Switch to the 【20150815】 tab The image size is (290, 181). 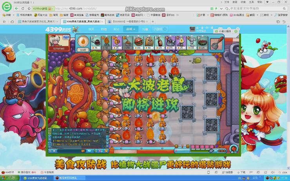click(x=128, y=22)
